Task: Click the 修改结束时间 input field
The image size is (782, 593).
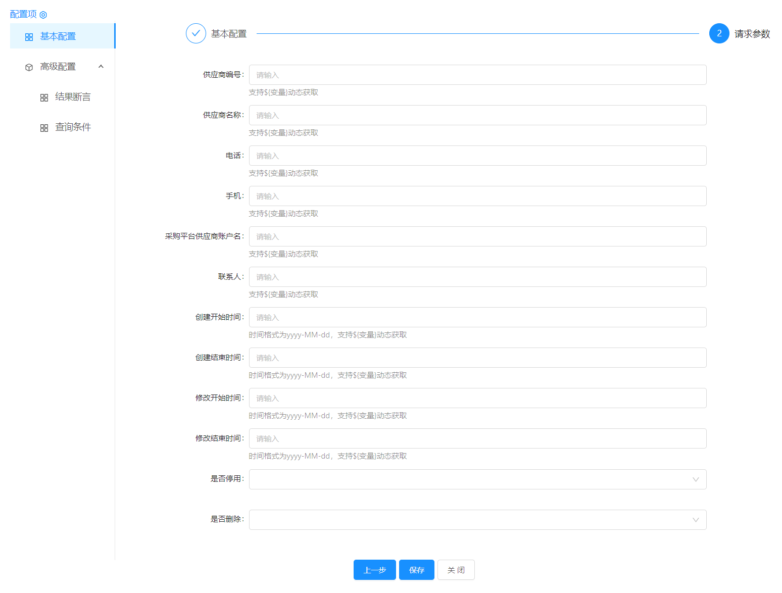Action: coord(477,438)
